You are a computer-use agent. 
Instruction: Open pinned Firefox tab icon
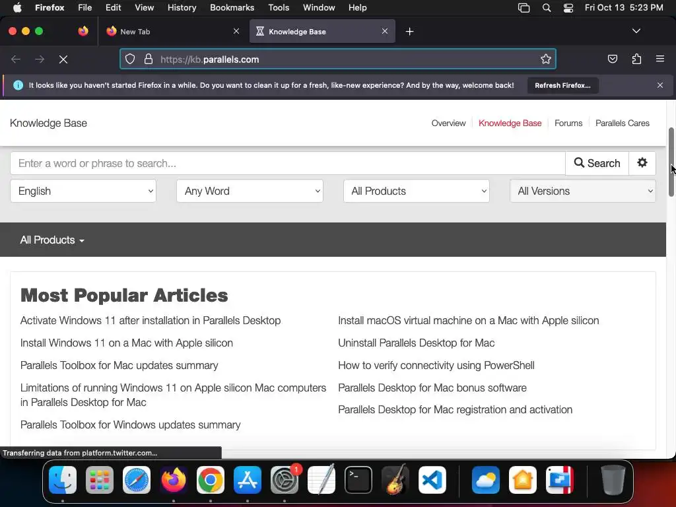[83, 31]
